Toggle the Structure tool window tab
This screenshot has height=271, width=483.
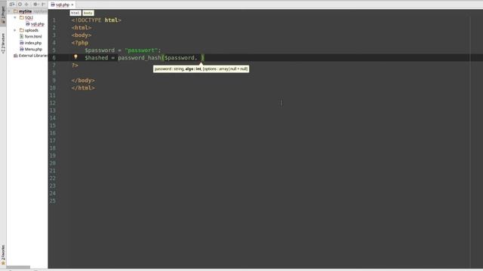(x=3, y=43)
